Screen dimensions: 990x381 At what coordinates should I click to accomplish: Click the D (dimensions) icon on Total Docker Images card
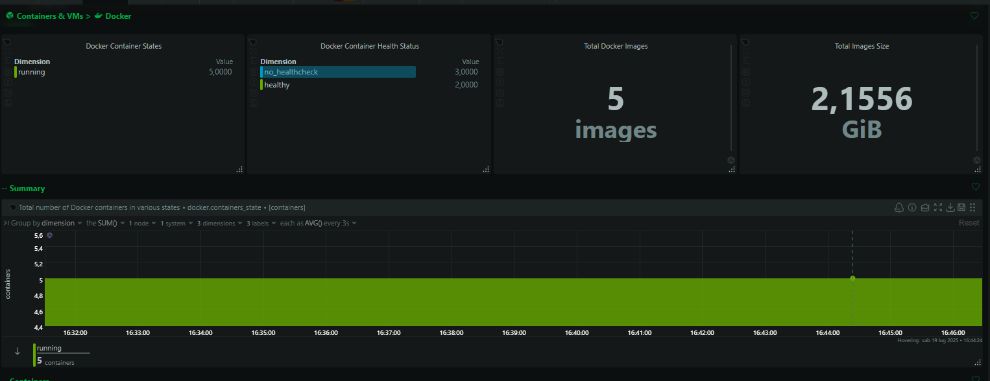(x=500, y=93)
